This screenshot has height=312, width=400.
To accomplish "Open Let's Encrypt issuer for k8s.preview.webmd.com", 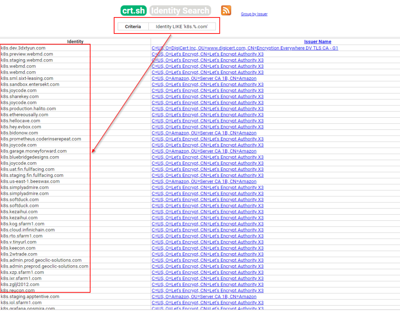I will [x=207, y=54].
